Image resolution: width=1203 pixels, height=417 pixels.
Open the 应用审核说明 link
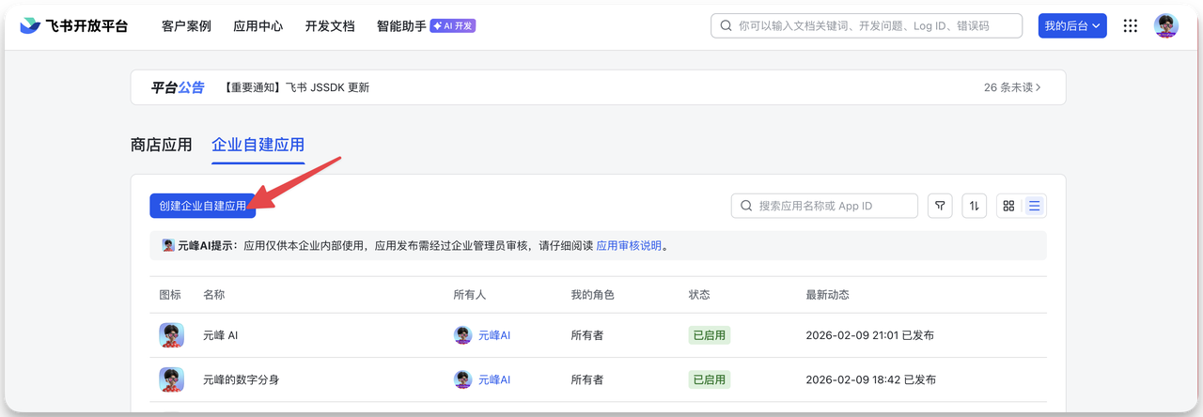coord(629,246)
